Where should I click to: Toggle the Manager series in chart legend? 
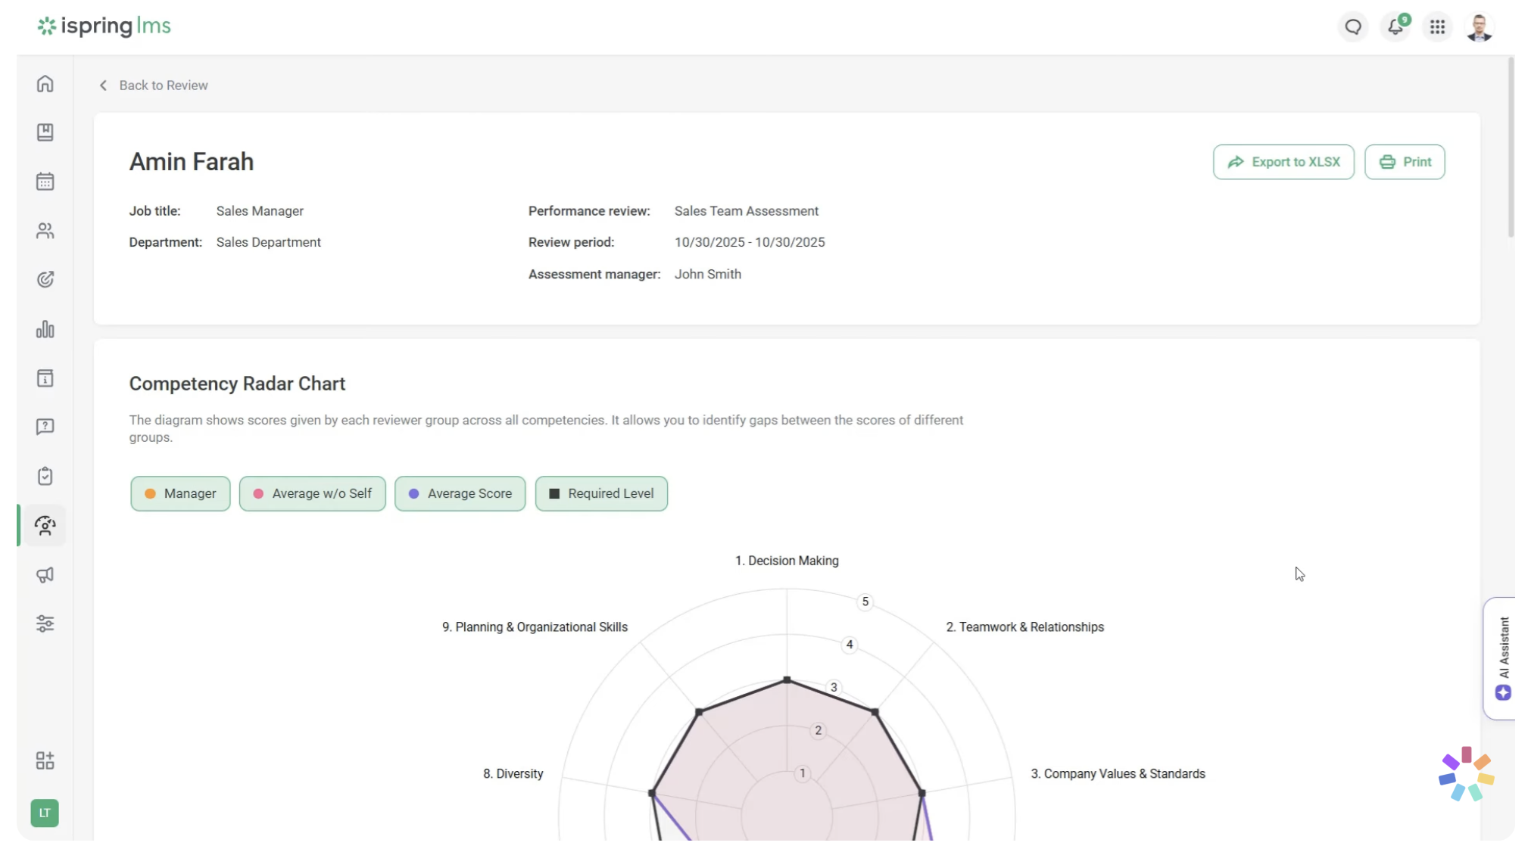(180, 493)
